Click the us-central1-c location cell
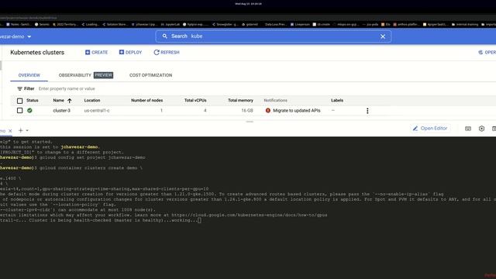 97,111
